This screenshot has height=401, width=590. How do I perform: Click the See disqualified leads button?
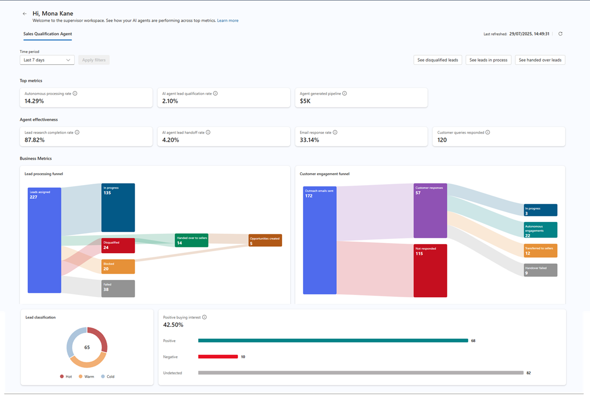pyautogui.click(x=438, y=60)
